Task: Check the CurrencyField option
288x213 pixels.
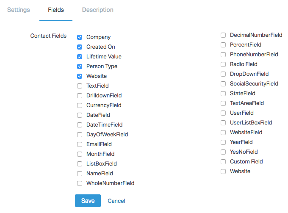Action: [80, 105]
